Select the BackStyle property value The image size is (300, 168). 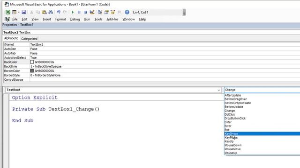(x=165, y=66)
